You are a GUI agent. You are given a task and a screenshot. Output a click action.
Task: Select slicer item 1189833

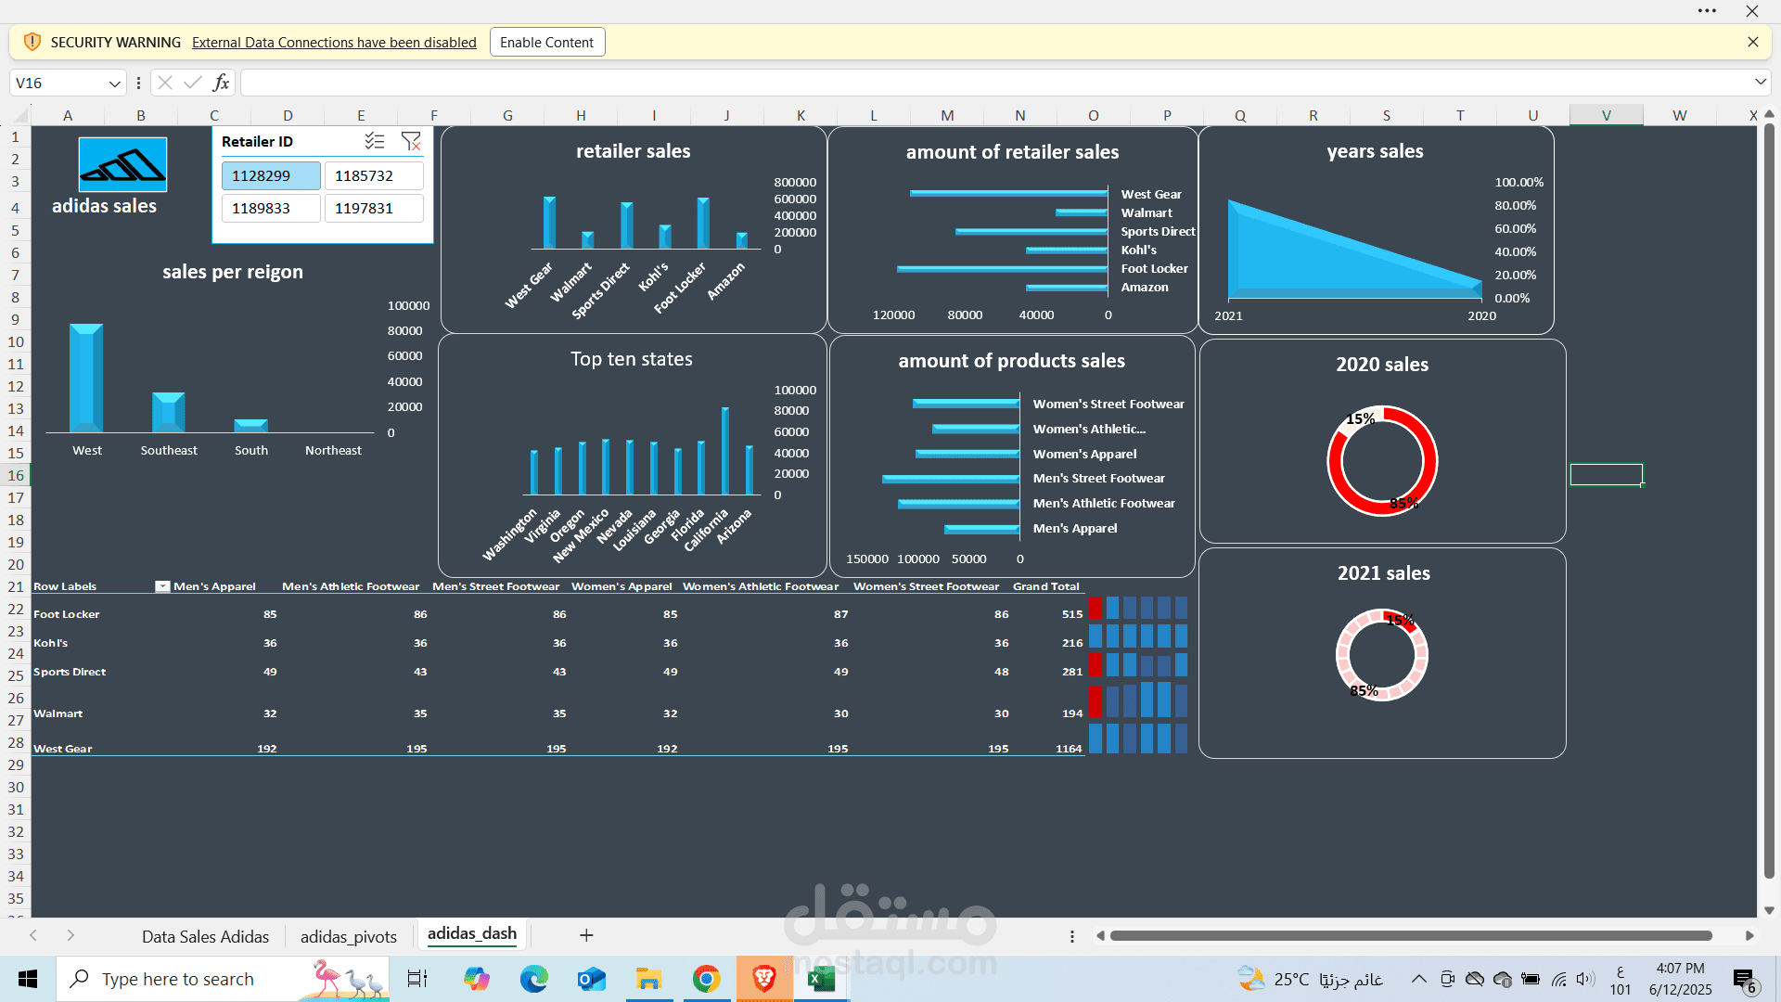click(x=271, y=208)
